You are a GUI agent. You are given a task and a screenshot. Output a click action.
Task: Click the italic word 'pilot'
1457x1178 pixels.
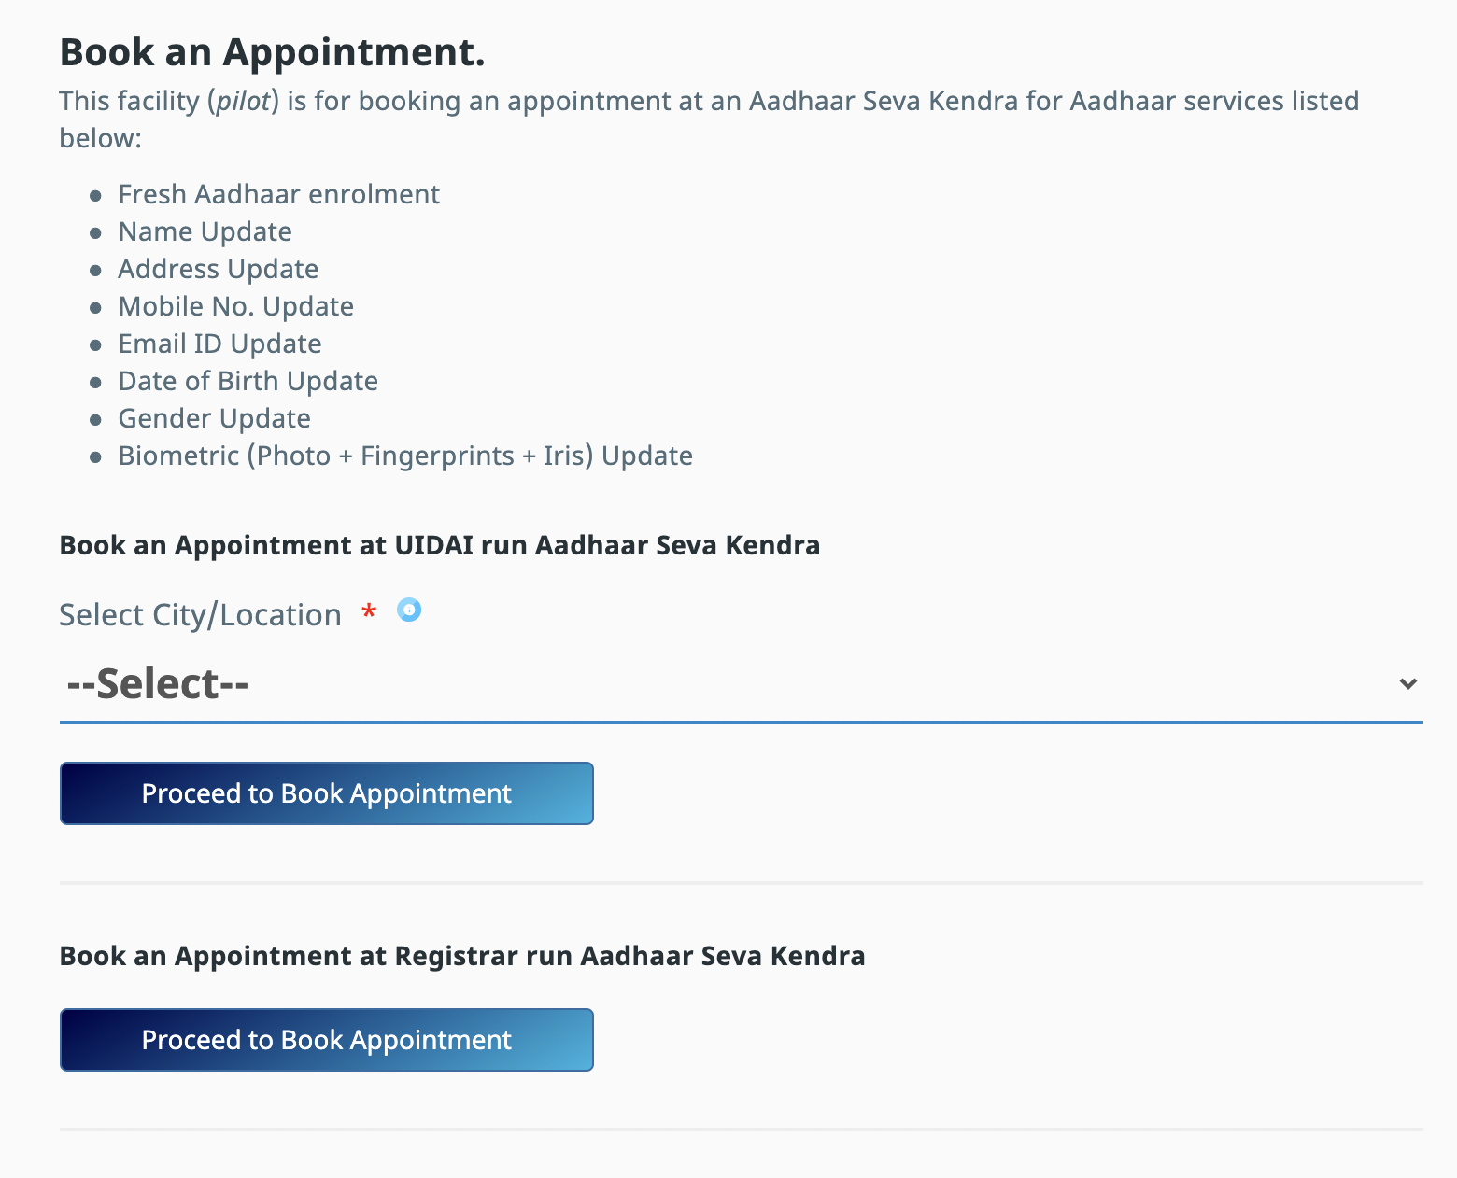click(x=243, y=101)
